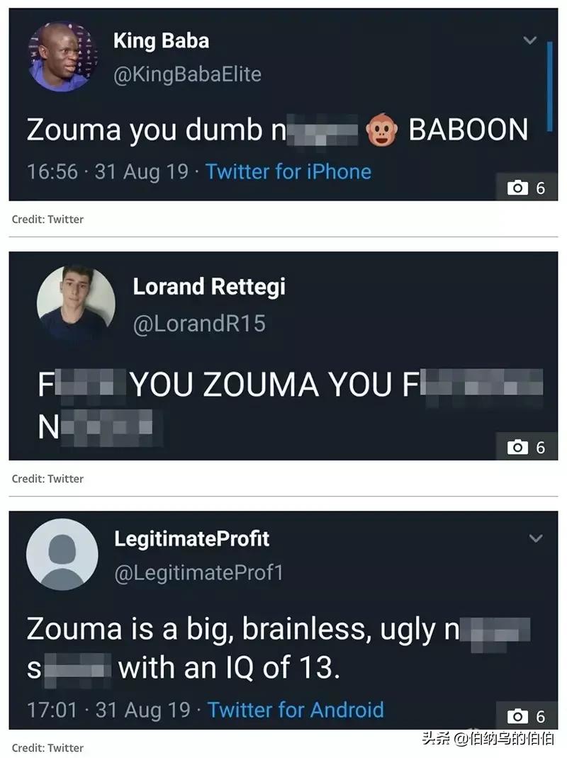Viewport: 567px width, 758px height.
Task: Open the @KingBabaElite handle
Action: click(187, 74)
